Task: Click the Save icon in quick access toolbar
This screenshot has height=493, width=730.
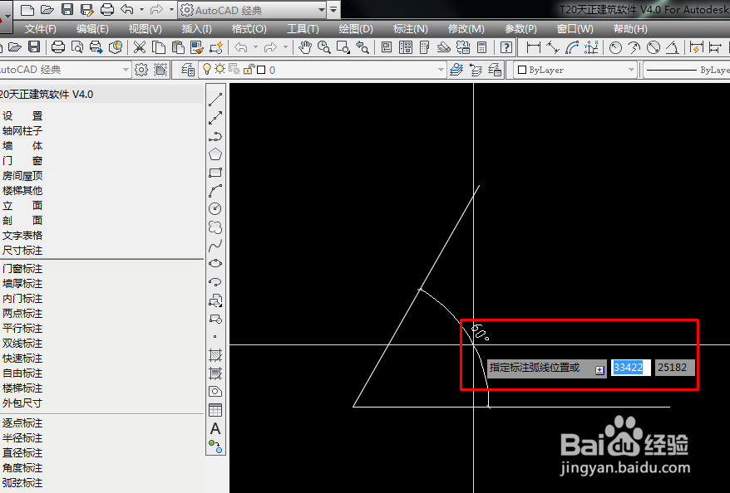Action: tap(67, 9)
